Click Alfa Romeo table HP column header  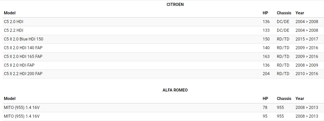[265, 99]
